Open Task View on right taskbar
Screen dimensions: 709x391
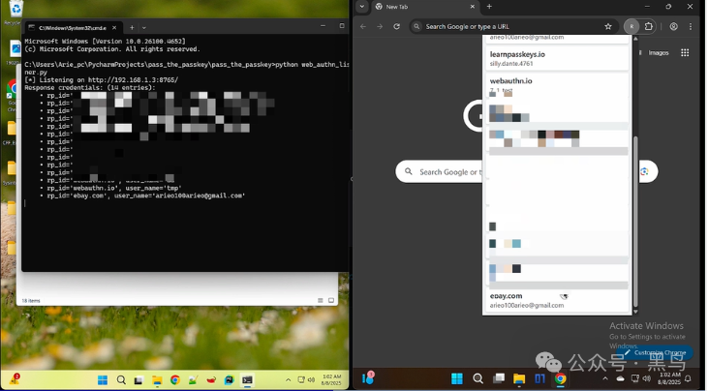499,378
